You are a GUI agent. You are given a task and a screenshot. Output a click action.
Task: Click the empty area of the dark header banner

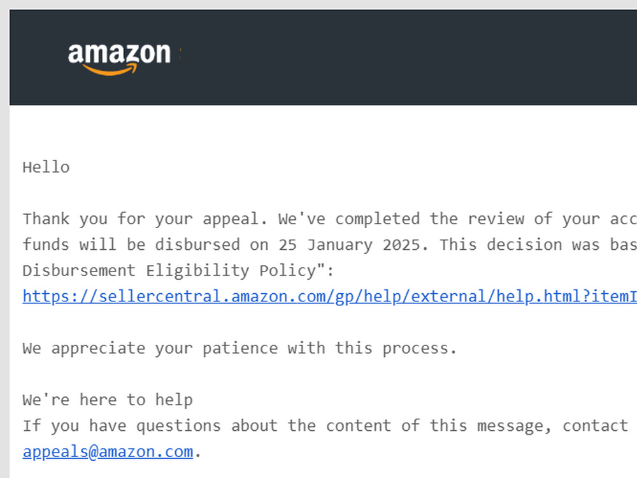(x=406, y=57)
